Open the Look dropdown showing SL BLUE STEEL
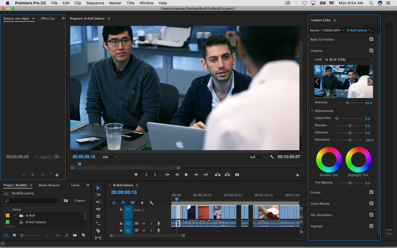The image size is (397, 248). 349,60
